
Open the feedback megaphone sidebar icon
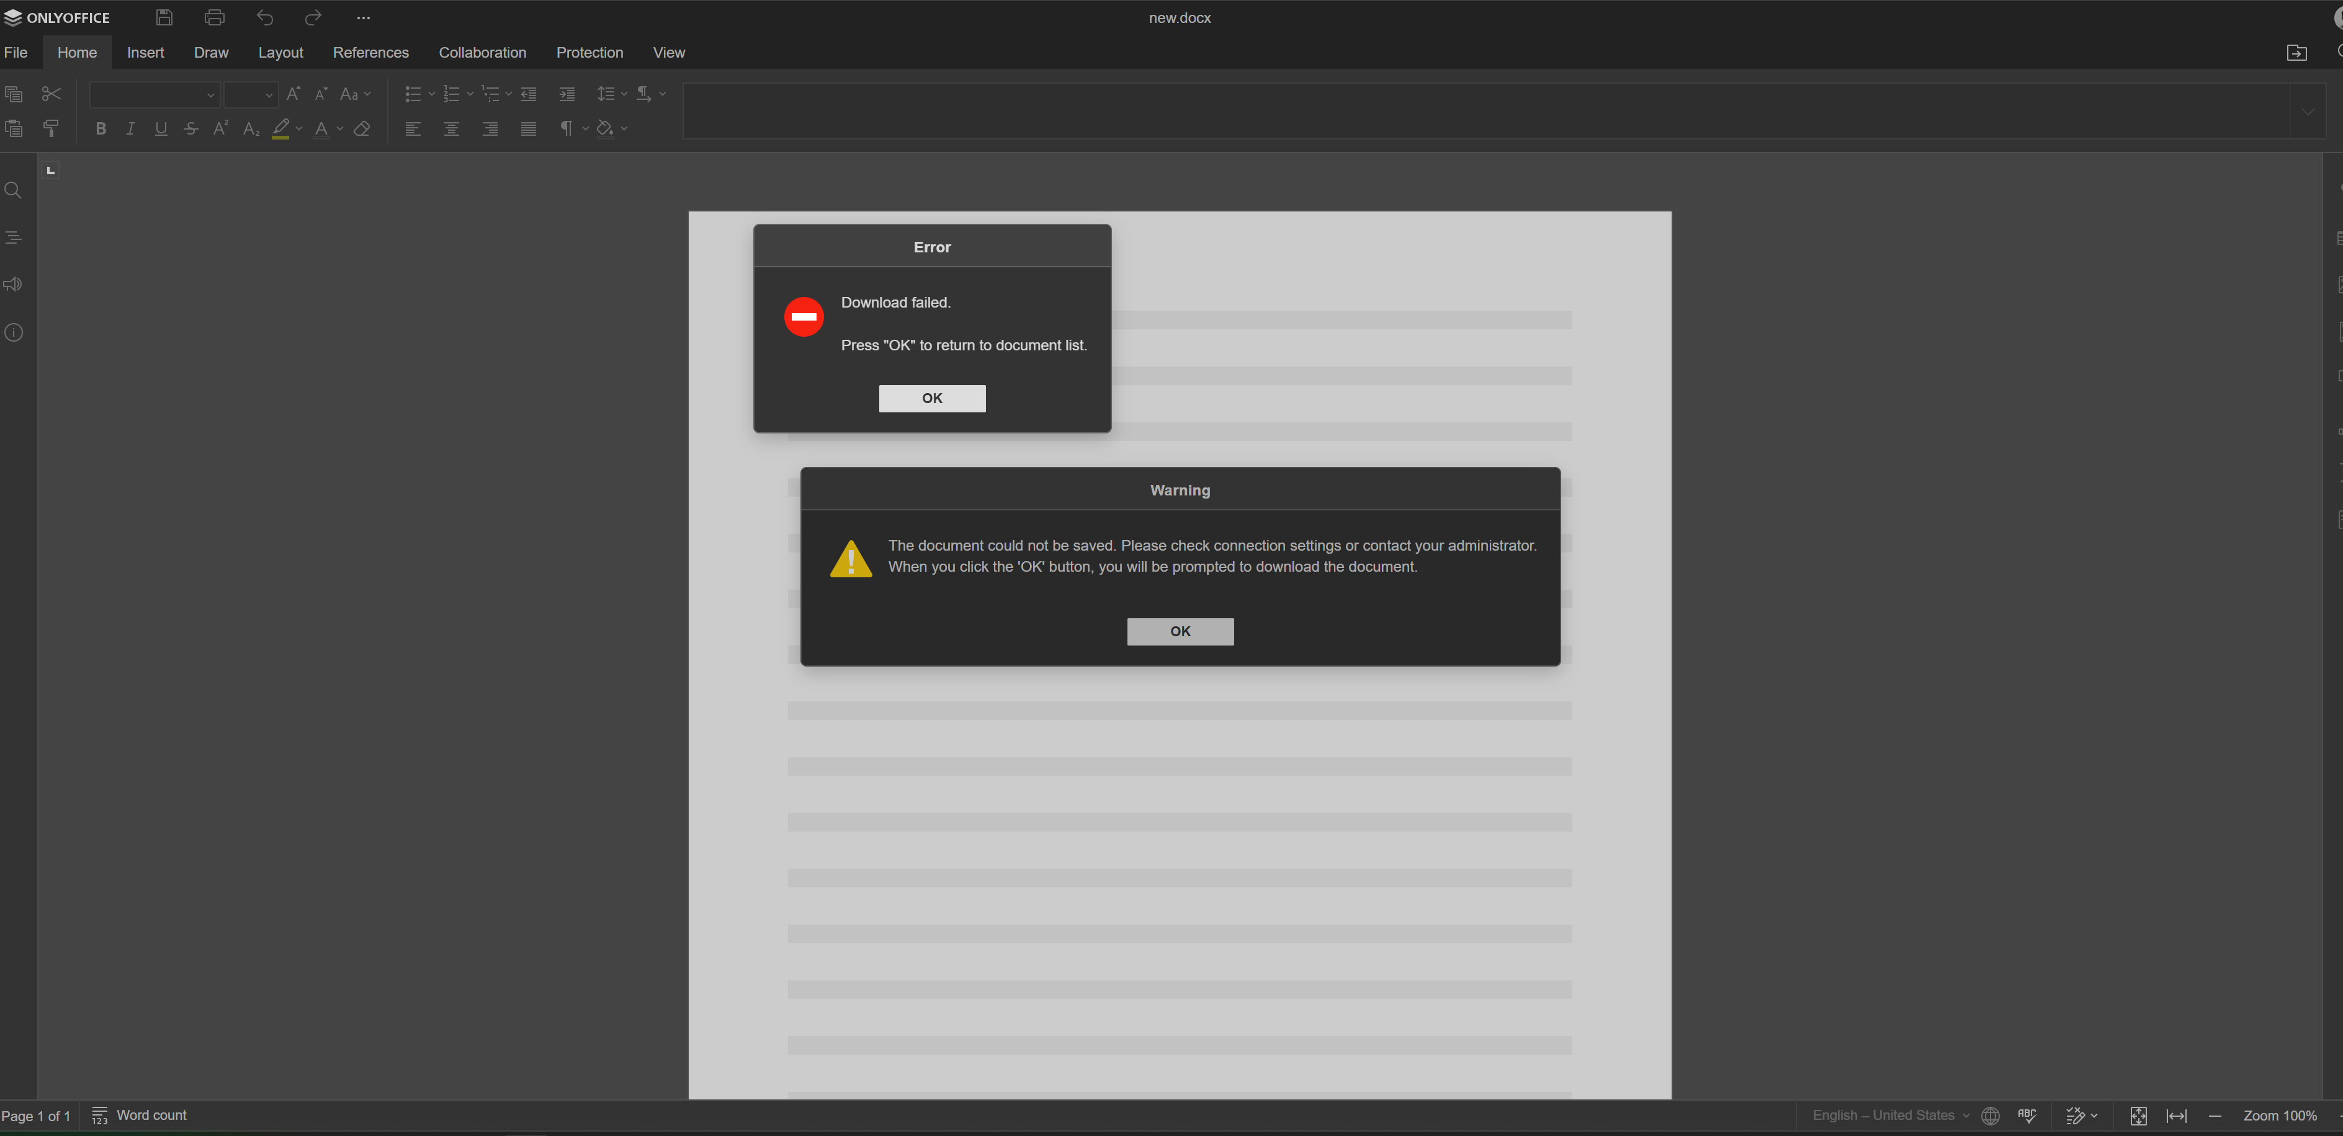pos(14,285)
